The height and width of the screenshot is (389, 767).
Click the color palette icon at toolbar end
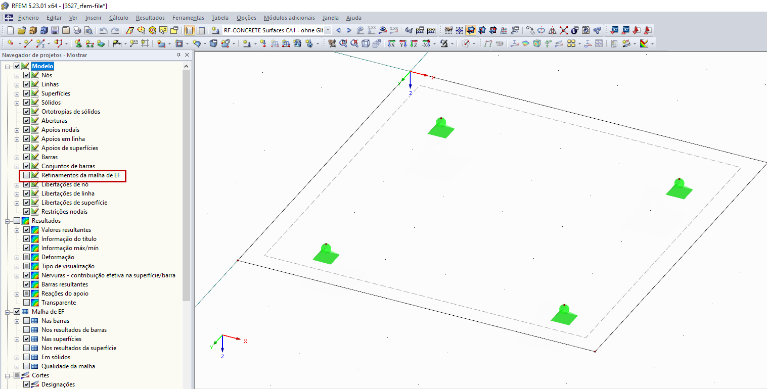pos(644,43)
